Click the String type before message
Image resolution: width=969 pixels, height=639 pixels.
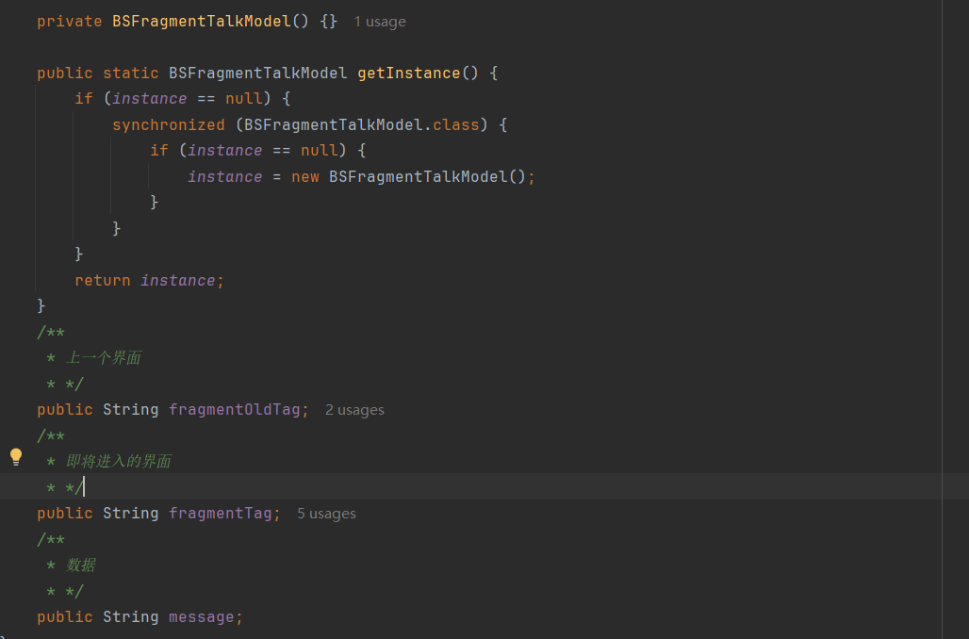pos(130,616)
